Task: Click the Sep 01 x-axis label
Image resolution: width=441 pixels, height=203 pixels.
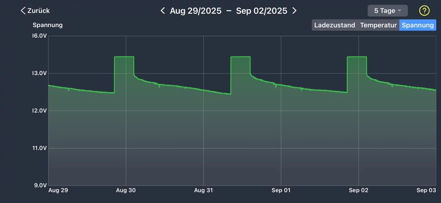Action: [281, 190]
